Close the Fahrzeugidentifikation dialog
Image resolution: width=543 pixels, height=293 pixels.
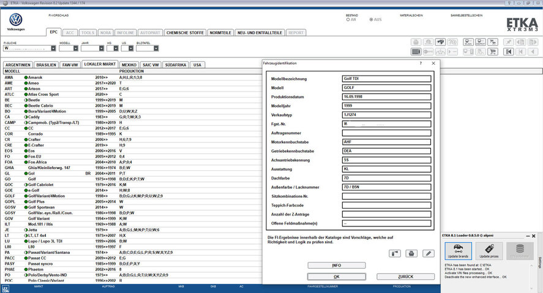(x=433, y=63)
